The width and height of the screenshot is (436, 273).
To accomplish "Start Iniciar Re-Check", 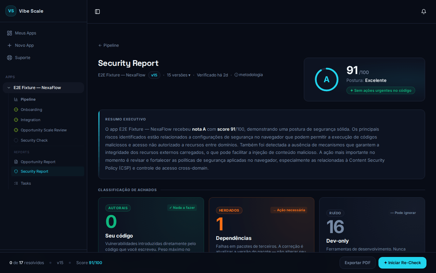I will point(402,263).
